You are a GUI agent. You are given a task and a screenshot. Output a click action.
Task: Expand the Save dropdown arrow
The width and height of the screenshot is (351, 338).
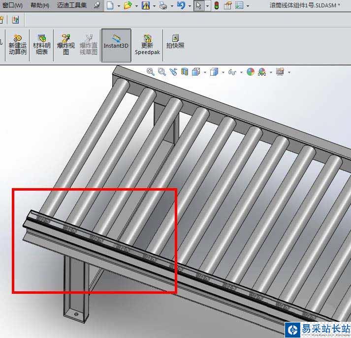(x=154, y=6)
